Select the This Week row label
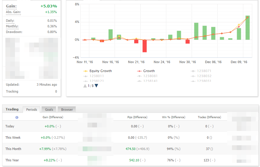This screenshot has width=260, height=167. click(13, 138)
